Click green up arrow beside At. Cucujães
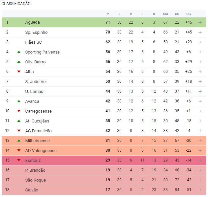The width and height of the screenshot is (208, 197). (x=19, y=121)
